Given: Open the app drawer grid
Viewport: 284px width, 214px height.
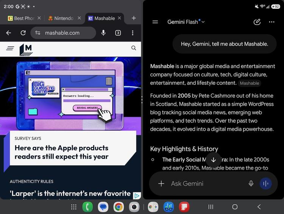Looking at the screenshot, I should point(73,207).
